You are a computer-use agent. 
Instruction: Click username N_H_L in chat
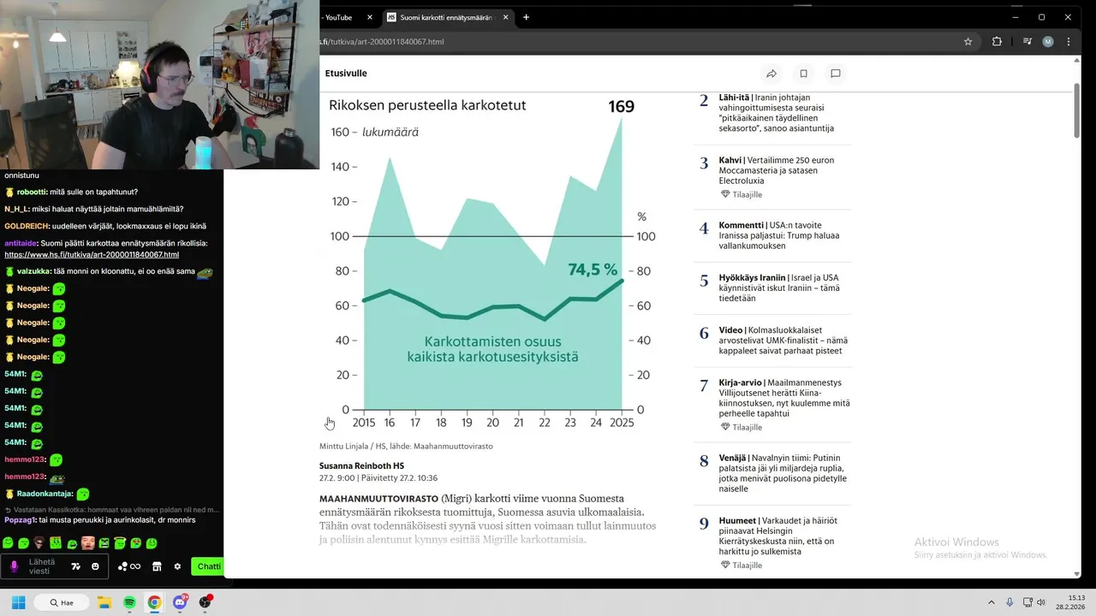point(17,209)
